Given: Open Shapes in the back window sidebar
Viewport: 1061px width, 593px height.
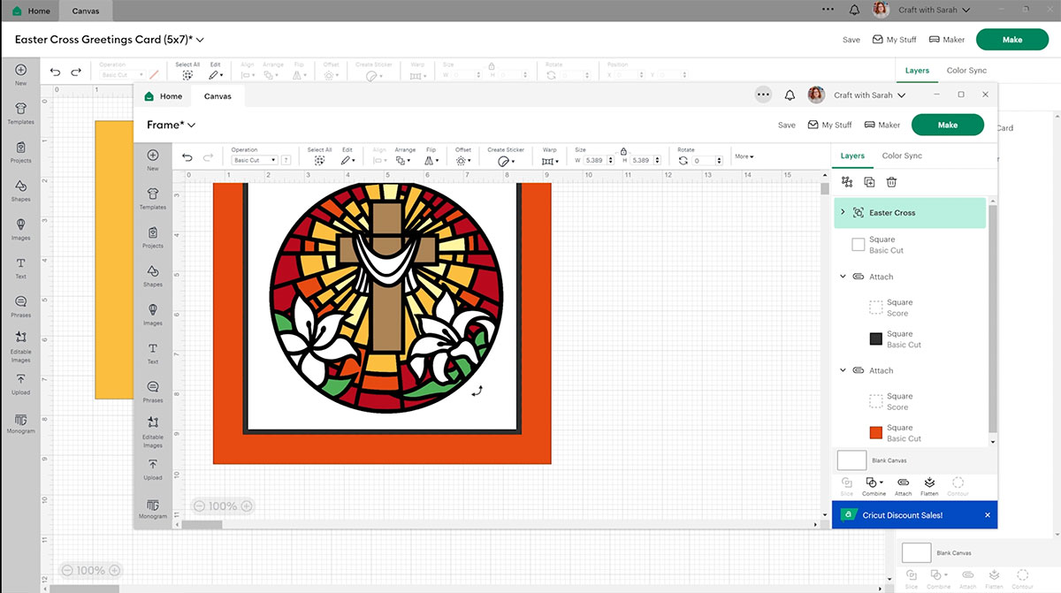Looking at the screenshot, I should tap(20, 190).
